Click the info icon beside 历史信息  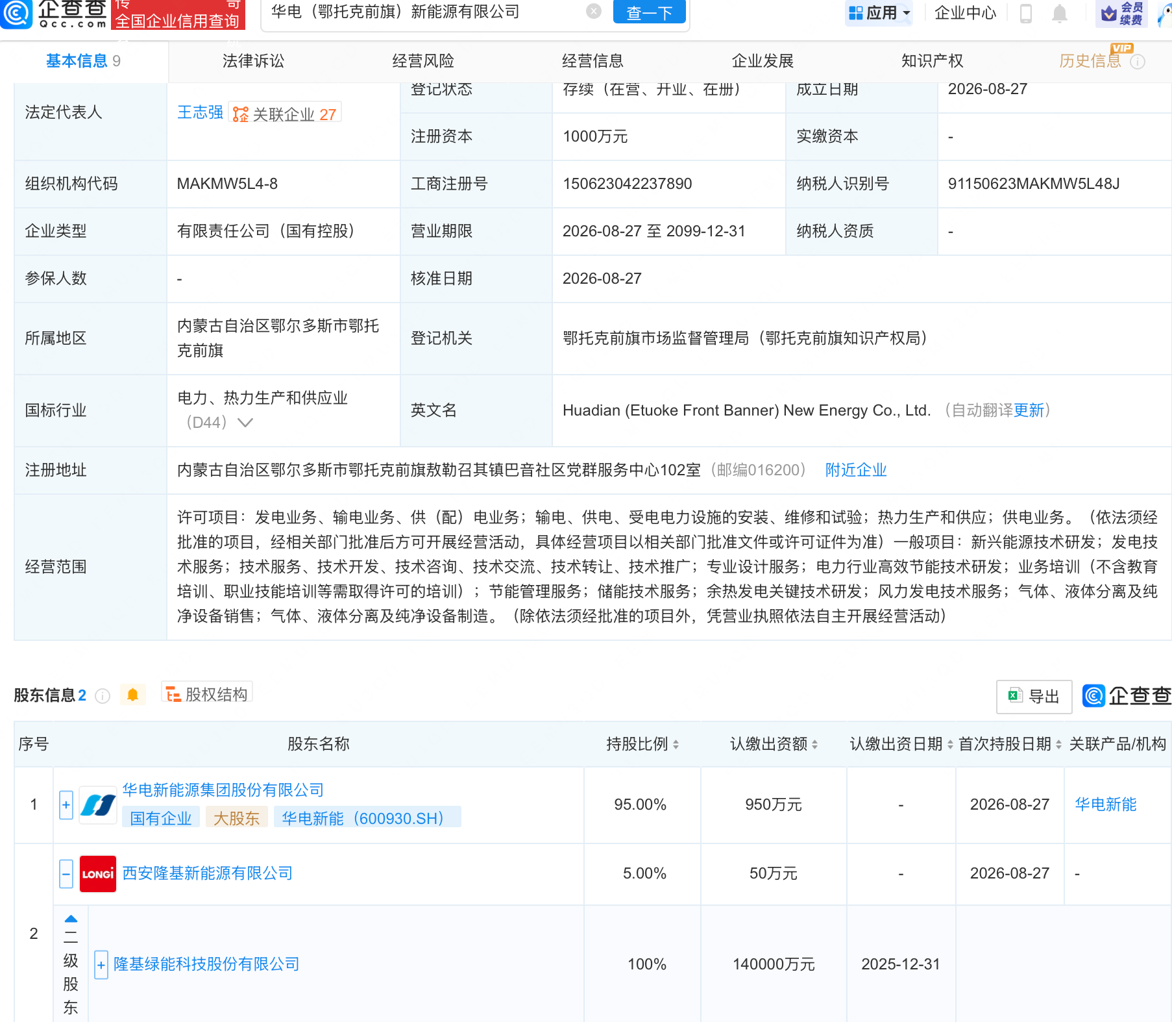tap(1138, 62)
